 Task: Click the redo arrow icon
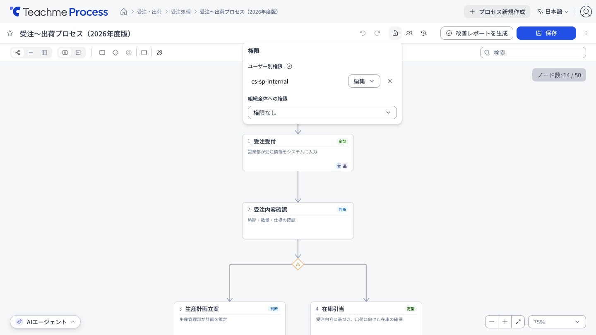coord(377,33)
